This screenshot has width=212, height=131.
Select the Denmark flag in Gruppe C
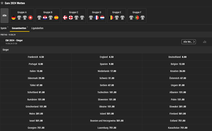[65, 18]
